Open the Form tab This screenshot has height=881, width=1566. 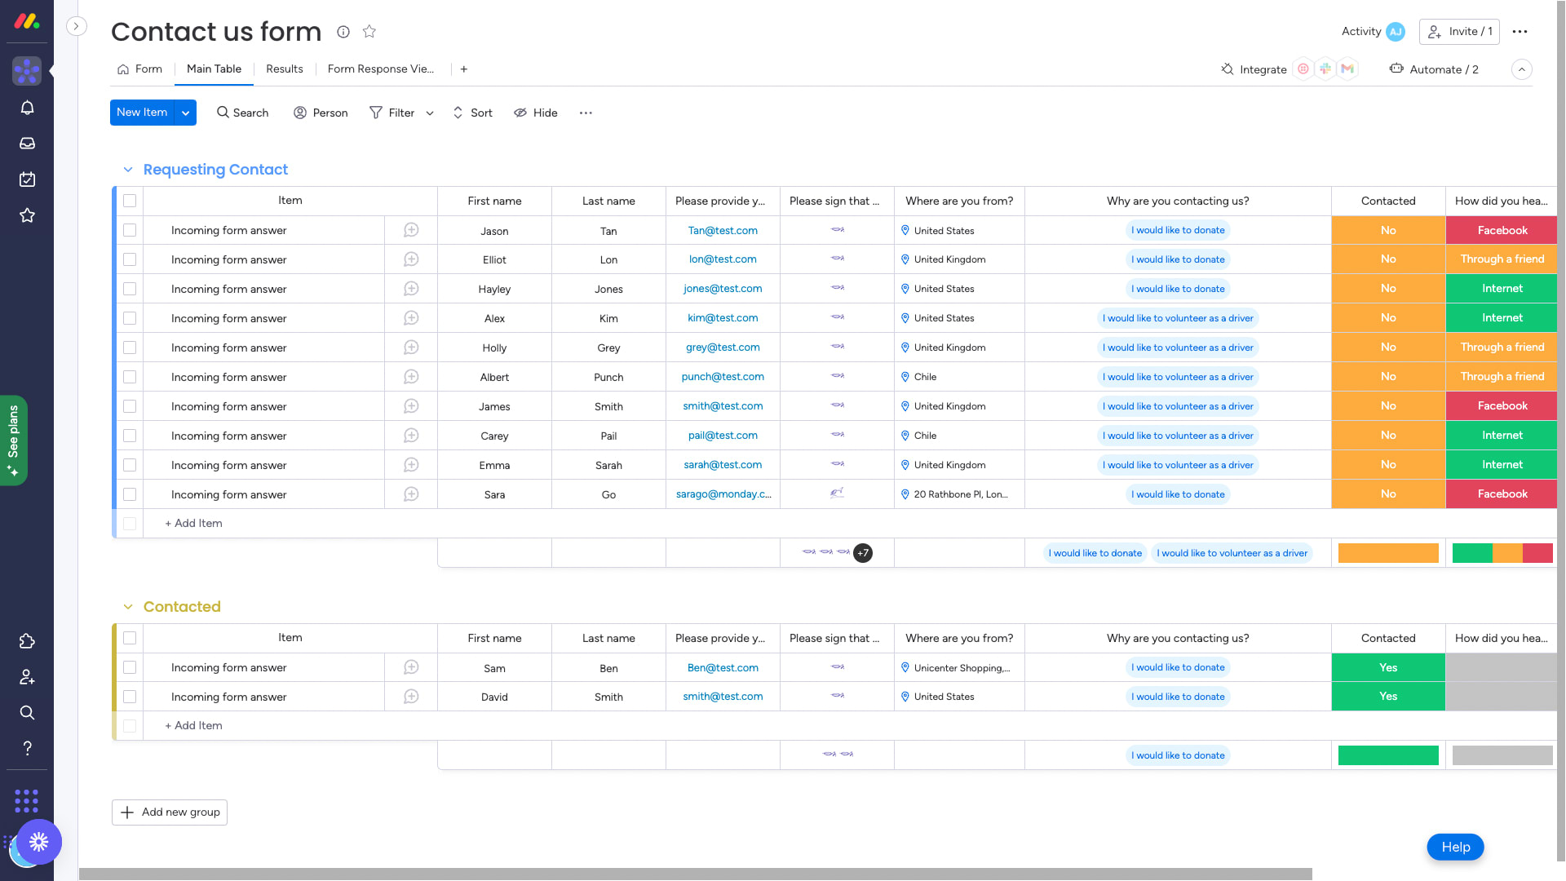click(x=139, y=69)
